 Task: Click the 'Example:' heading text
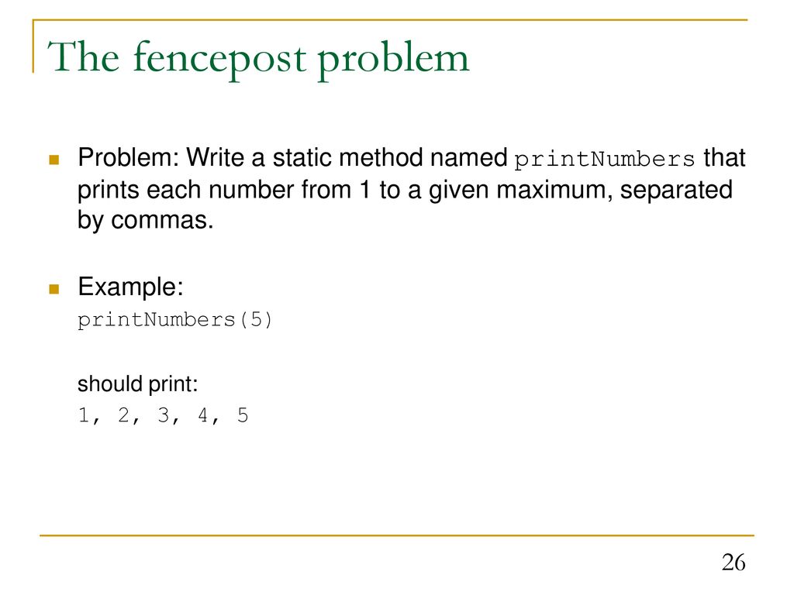pyautogui.click(x=130, y=287)
